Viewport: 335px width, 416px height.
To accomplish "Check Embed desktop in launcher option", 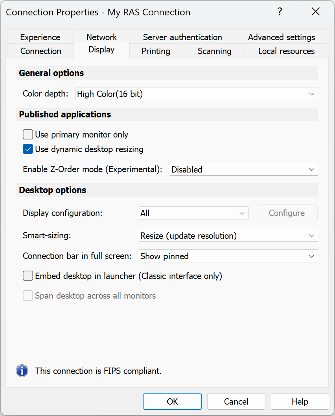I will (28, 276).
